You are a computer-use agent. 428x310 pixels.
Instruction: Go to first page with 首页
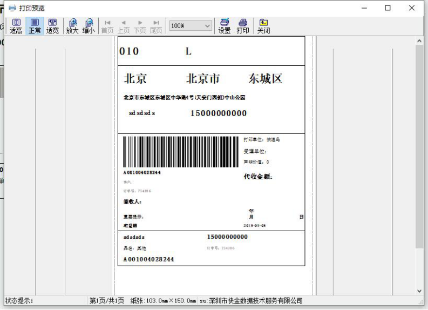pyautogui.click(x=107, y=26)
